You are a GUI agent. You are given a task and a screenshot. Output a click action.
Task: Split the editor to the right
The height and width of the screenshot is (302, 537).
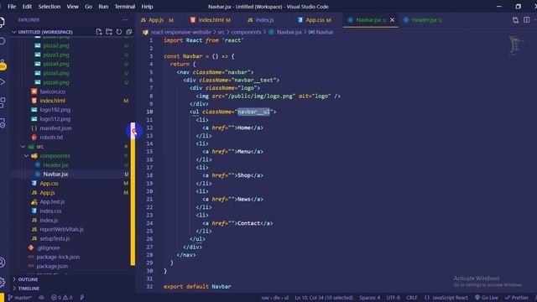[526, 20]
